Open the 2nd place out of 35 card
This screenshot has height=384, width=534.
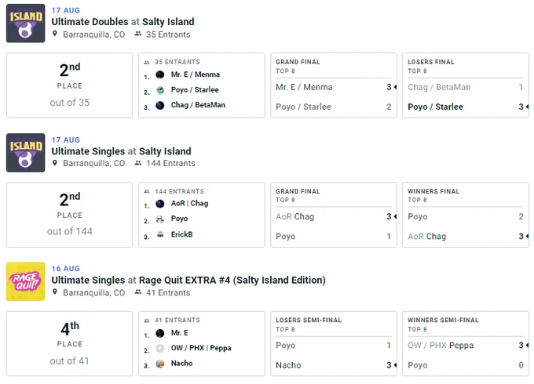[69, 85]
